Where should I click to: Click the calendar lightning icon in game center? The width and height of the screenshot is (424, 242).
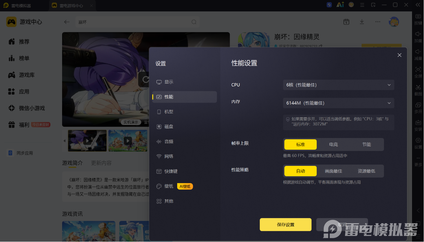[346, 22]
